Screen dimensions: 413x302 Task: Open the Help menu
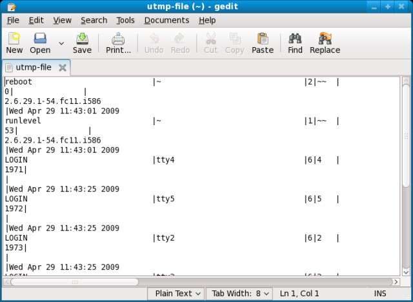(x=207, y=20)
